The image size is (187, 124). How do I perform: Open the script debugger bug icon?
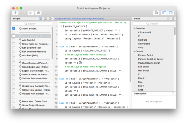click(x=39, y=13)
